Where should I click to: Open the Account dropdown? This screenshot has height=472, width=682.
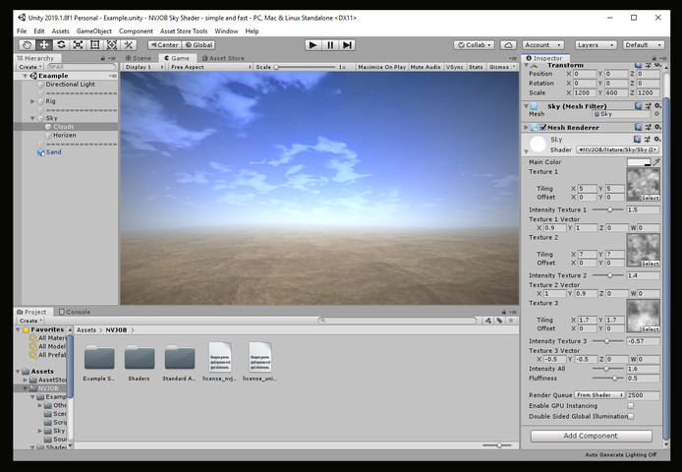543,45
